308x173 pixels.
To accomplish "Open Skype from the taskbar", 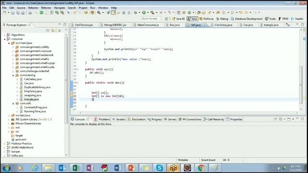I will click(x=159, y=168).
